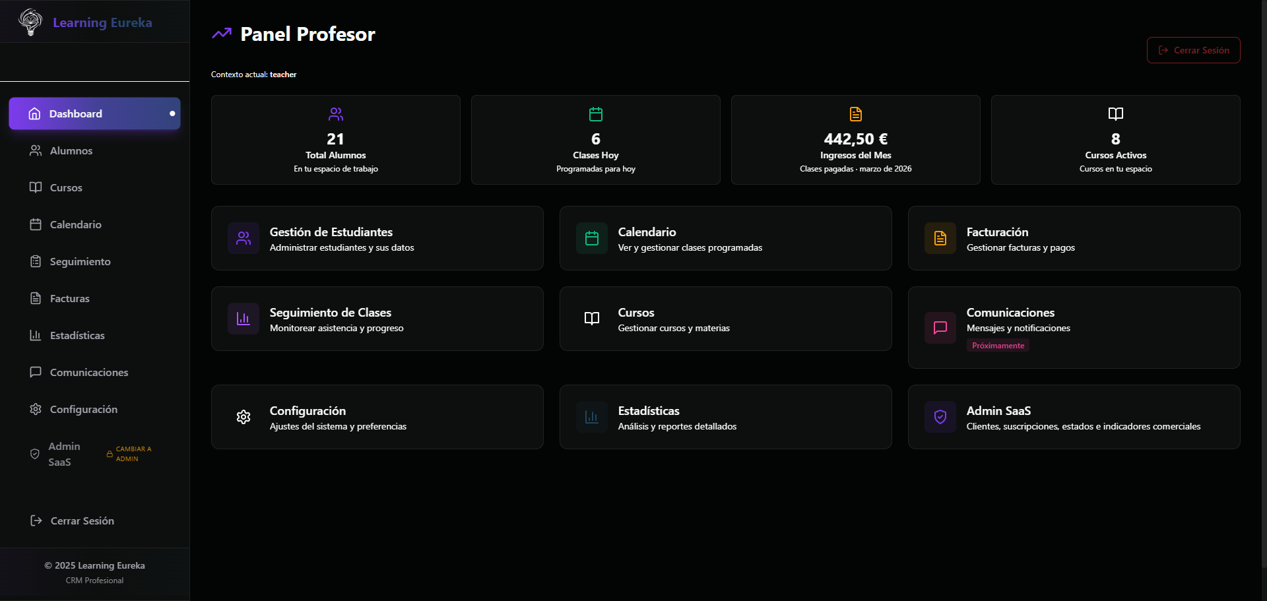The height and width of the screenshot is (601, 1267).
Task: Click the sidebar Cerrar Sesión logout icon
Action: (36, 521)
